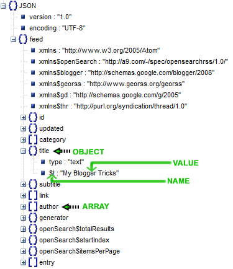
Task: Click the square bullet beside xmlns$georss
Action: pyautogui.click(x=33, y=84)
